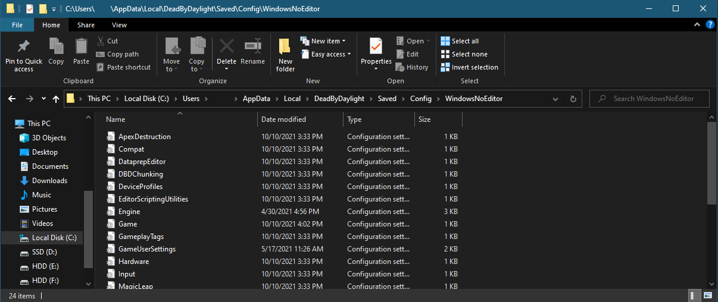Click the Search WindowsNoEditor field
The image size is (718, 302).
click(650, 99)
